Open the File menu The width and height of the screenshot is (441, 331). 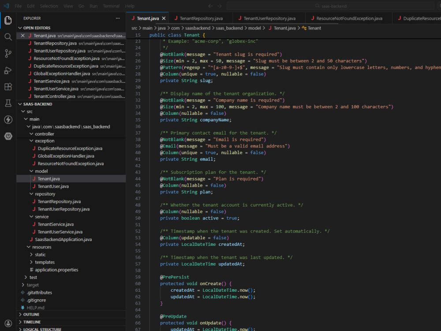pos(18,6)
